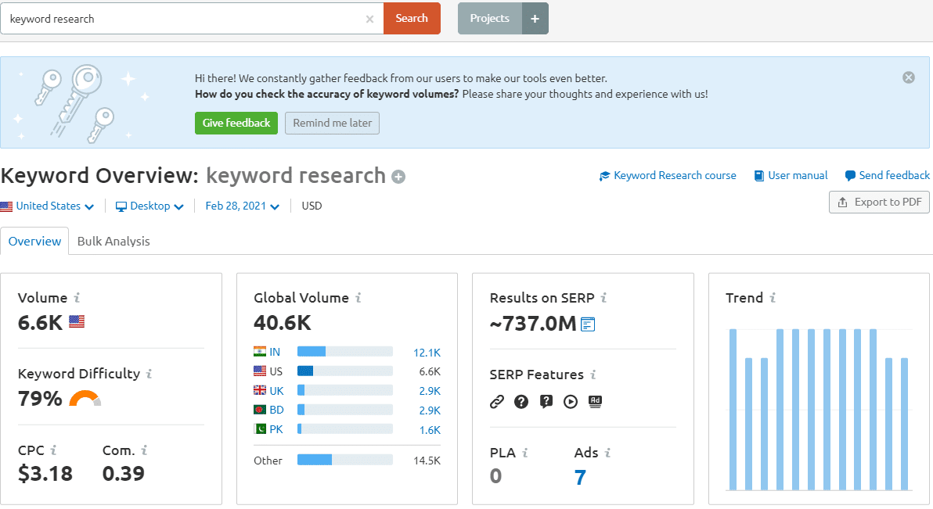Click the People also ask SERP feature icon
Image resolution: width=933 pixels, height=509 pixels.
pyautogui.click(x=521, y=402)
